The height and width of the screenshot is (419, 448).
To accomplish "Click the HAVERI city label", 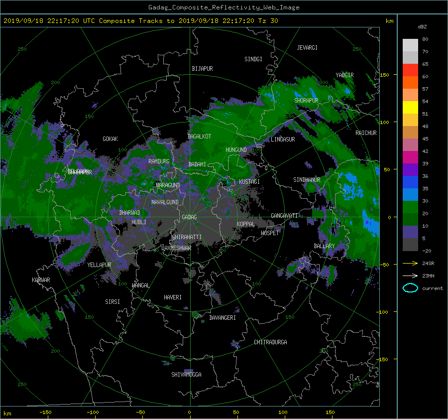I will [173, 297].
